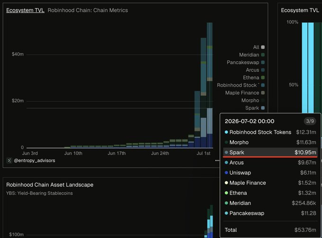Image resolution: width=322 pixels, height=238 pixels.
Task: Click the Jun 24th axis label
Action: (x=160, y=153)
